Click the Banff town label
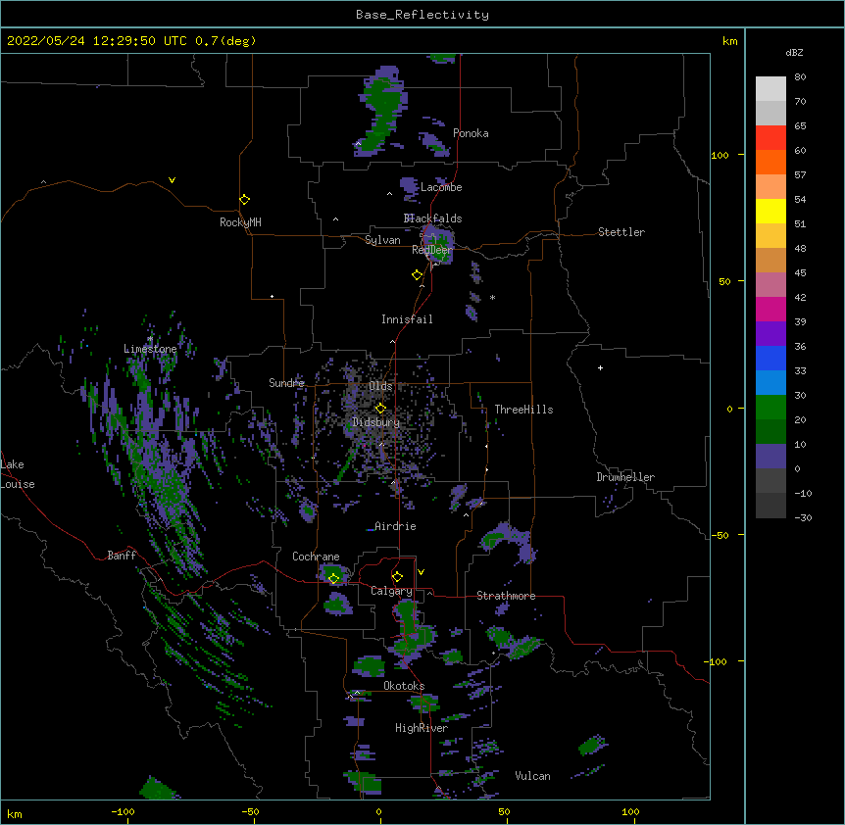845x825 pixels. 122,556
